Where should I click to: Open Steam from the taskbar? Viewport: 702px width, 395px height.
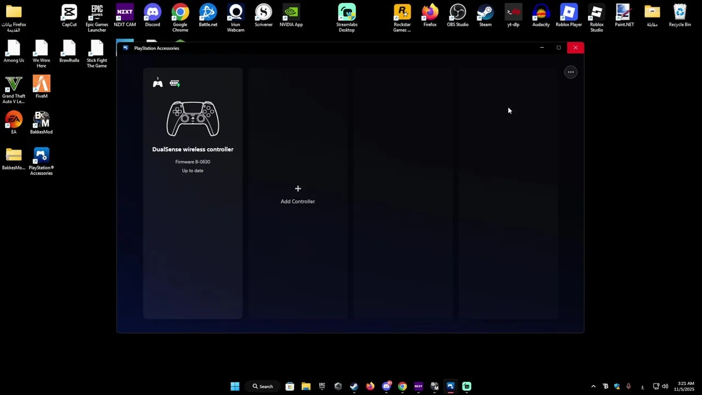point(354,386)
